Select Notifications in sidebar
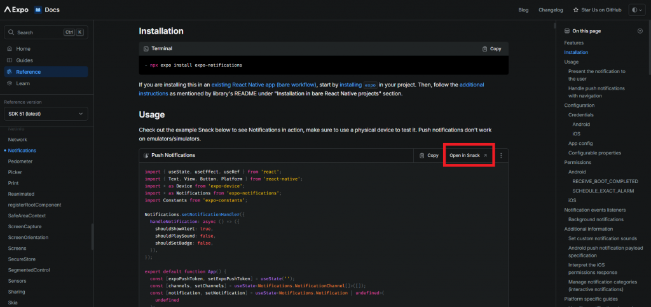The width and height of the screenshot is (651, 307). (x=22, y=151)
